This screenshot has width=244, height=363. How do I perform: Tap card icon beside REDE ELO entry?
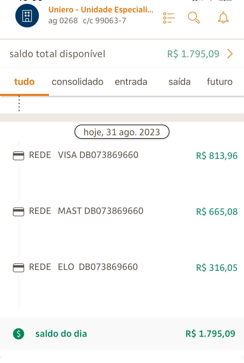19,268
